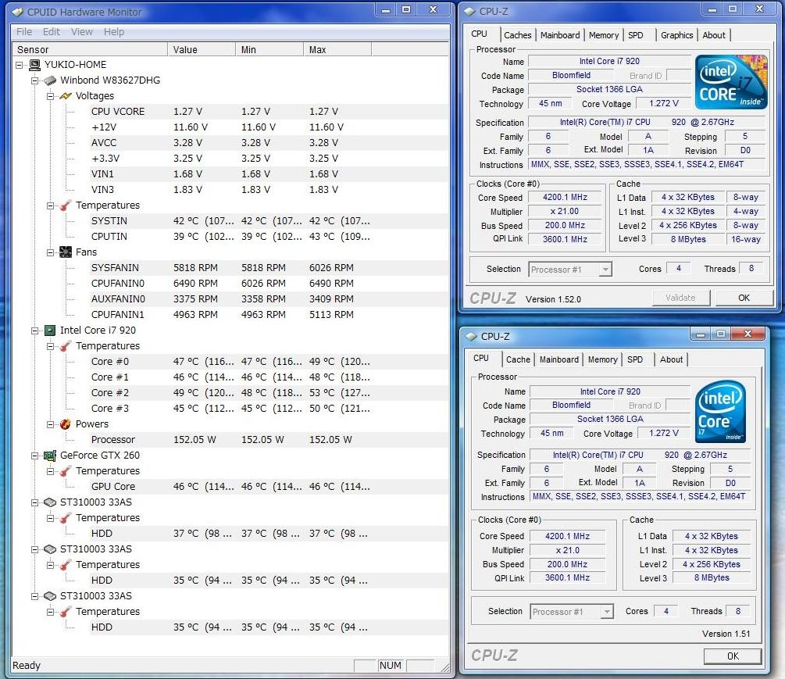The width and height of the screenshot is (785, 679).
Task: Select the CPUFANIN0 fan row
Action: tap(269, 284)
